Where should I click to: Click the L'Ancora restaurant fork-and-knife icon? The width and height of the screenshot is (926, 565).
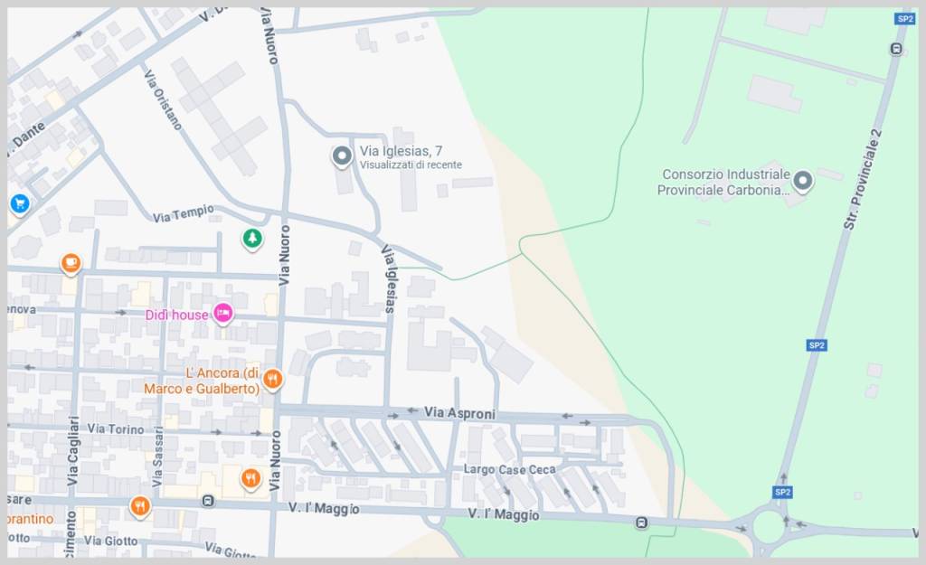(x=273, y=379)
